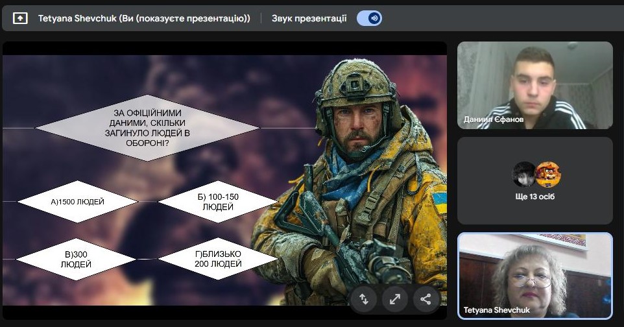The height and width of the screenshot is (327, 624).
Task: Click presenter name Tetyana Shevchuk in header
Action: (144, 18)
